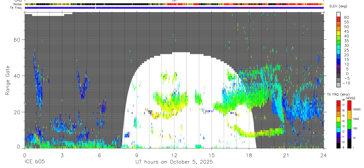Pick the red 60-degree elevation color block
The height and width of the screenshot is (168, 364).
coord(339,19)
